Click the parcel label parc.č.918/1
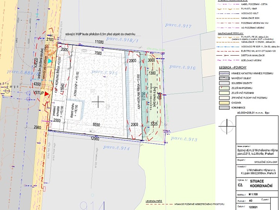This screenshot has width=280, height=210. [122, 40]
